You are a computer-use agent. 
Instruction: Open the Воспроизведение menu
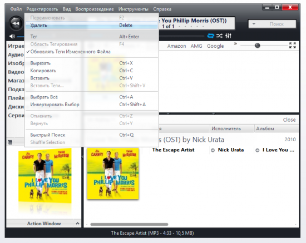(x=95, y=9)
